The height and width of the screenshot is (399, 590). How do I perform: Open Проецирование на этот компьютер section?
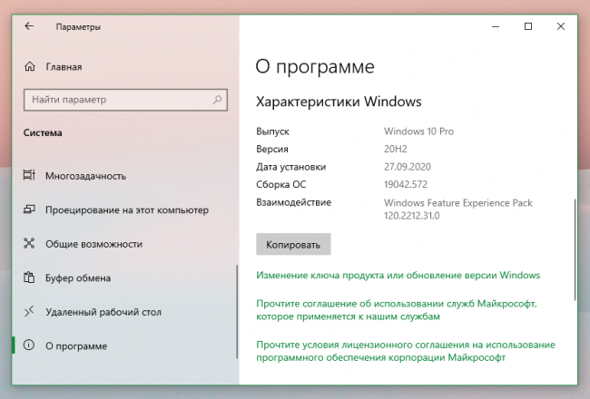pyautogui.click(x=127, y=209)
